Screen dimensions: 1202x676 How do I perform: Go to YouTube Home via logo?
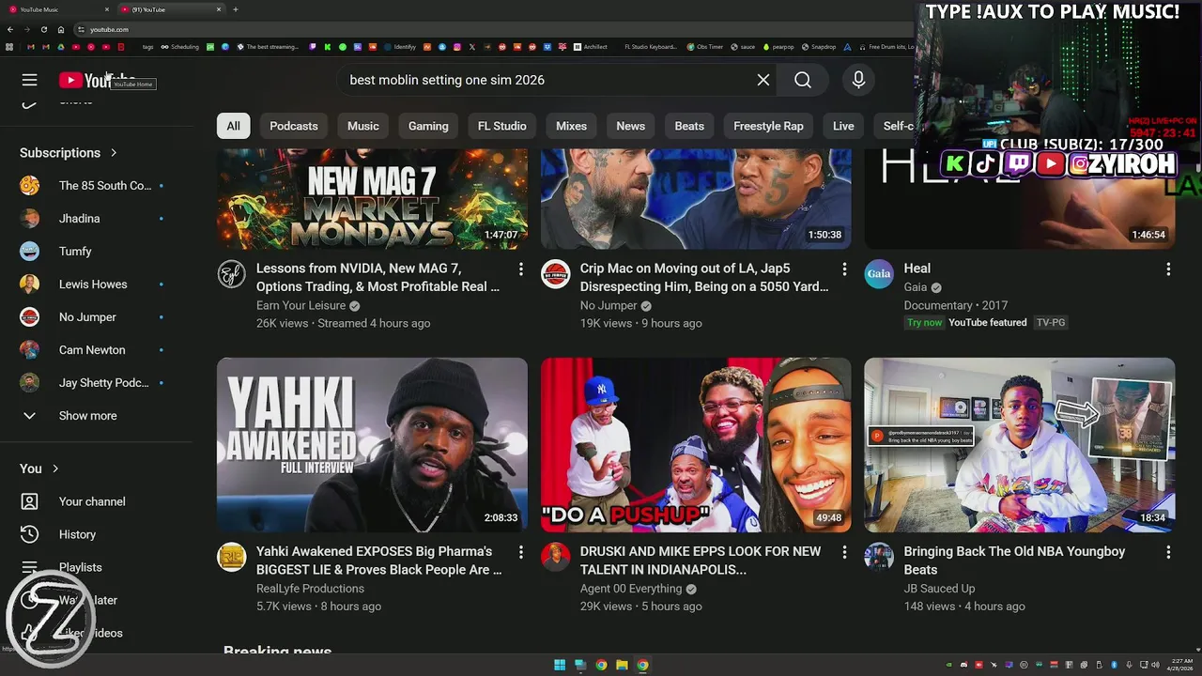point(97,80)
